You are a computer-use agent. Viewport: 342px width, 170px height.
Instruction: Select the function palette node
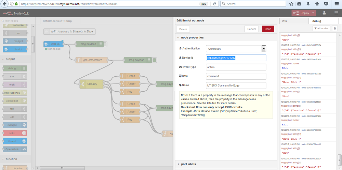pos(15,168)
